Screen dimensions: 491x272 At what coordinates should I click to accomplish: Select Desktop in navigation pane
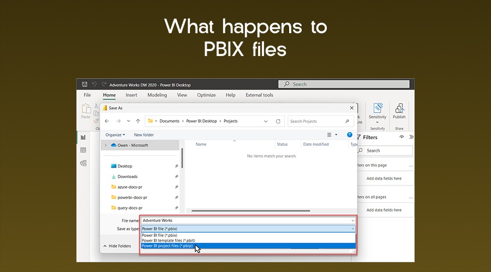[124, 166]
